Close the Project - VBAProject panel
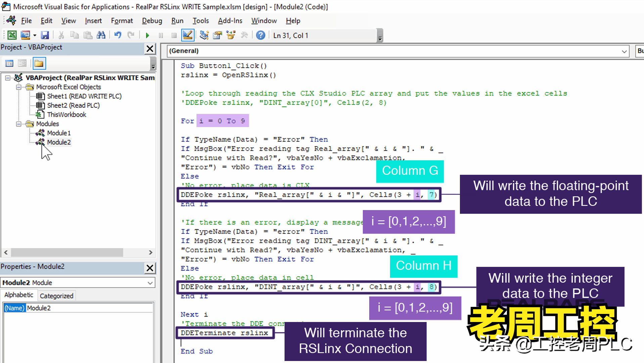Screen dimensions: 644x363 click(x=150, y=49)
